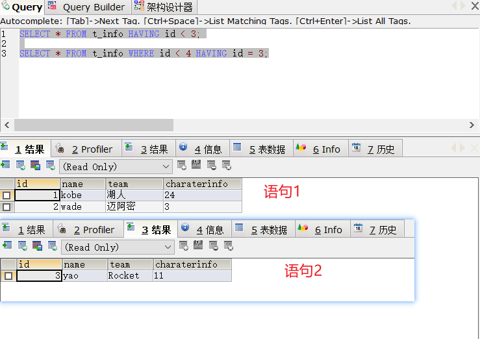Click the table icon just left of Read Only, kobe pane
Viewport: 480px width, 339px height.
[x=51, y=165]
